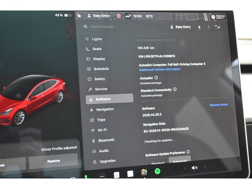Open Easy Entry profile in top status bar
Image resolution: width=252 pixels, height=189 pixels.
pos(99,16)
